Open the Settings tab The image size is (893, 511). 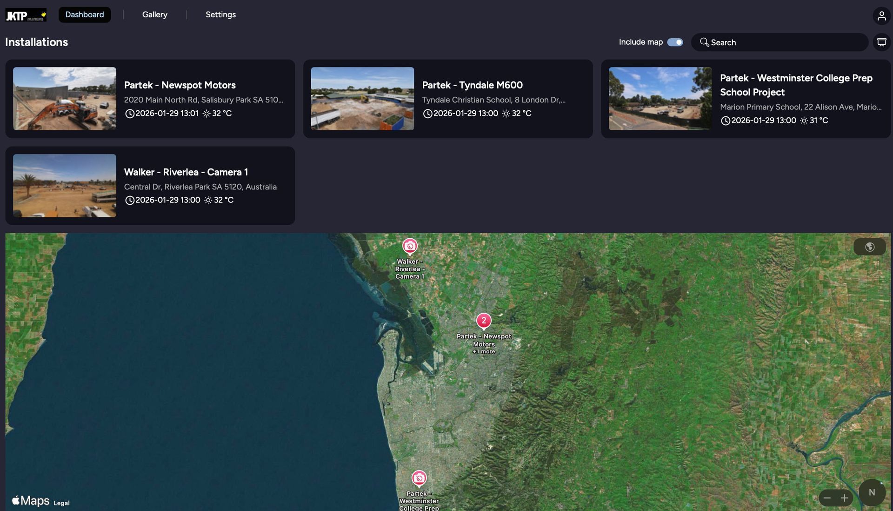pyautogui.click(x=220, y=15)
